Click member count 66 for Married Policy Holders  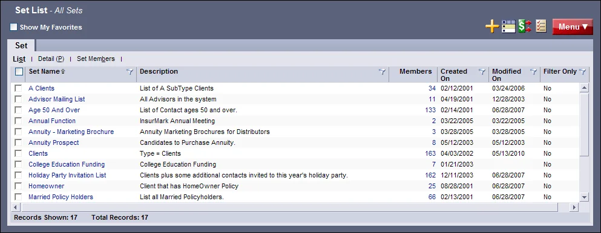point(432,197)
